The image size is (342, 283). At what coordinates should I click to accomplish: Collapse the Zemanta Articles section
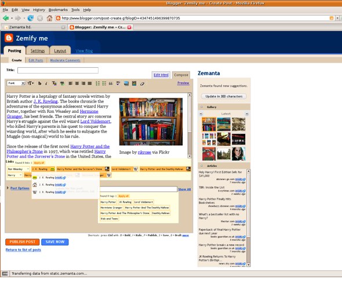pyautogui.click(x=202, y=166)
